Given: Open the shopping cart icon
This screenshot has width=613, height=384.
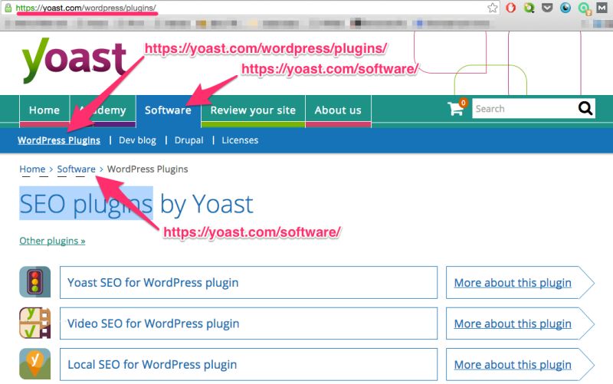Looking at the screenshot, I should pyautogui.click(x=456, y=108).
